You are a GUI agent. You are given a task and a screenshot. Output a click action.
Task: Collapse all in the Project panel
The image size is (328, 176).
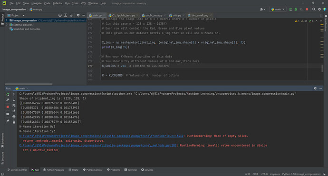coord(71,15)
